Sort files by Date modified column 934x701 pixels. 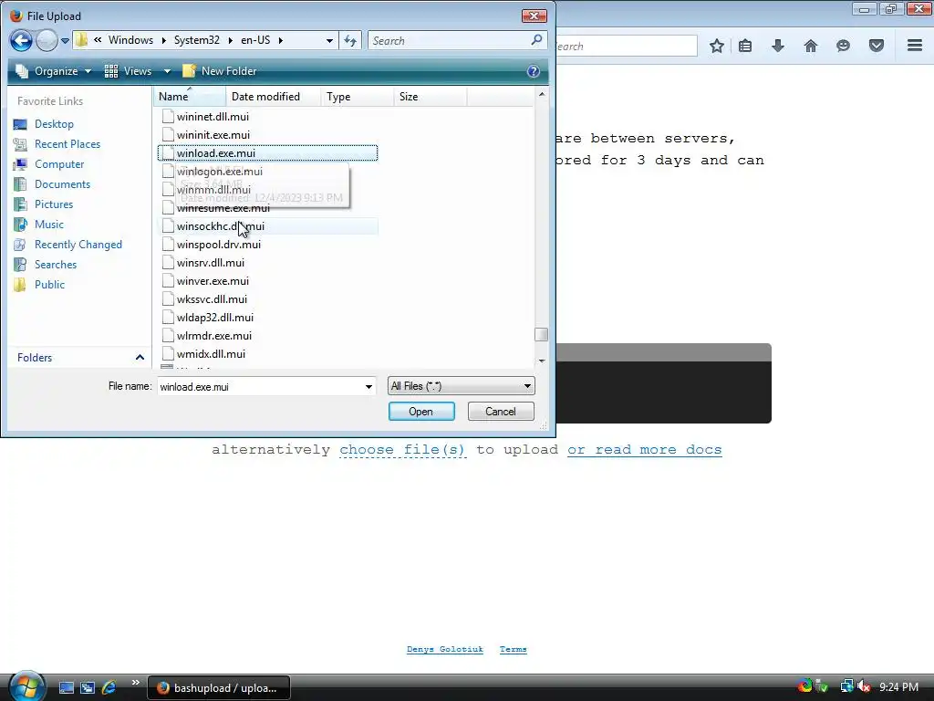pos(273,97)
